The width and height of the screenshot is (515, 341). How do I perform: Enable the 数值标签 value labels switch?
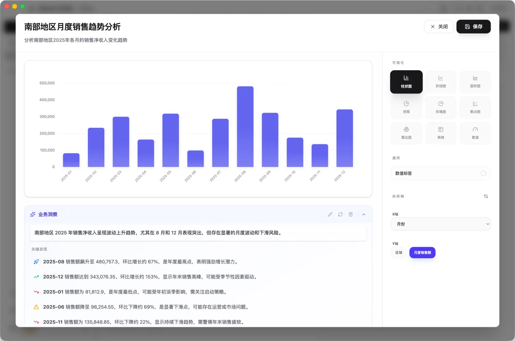pyautogui.click(x=484, y=173)
